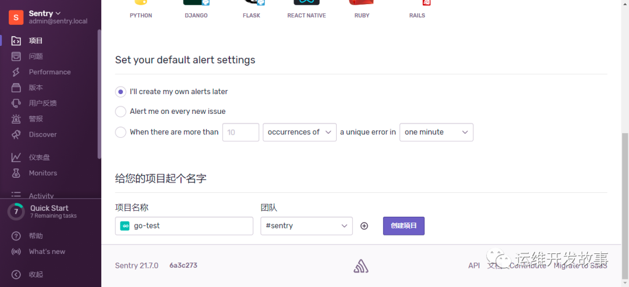Go to 版本 in the sidebar
This screenshot has width=629, height=287.
pyautogui.click(x=36, y=88)
